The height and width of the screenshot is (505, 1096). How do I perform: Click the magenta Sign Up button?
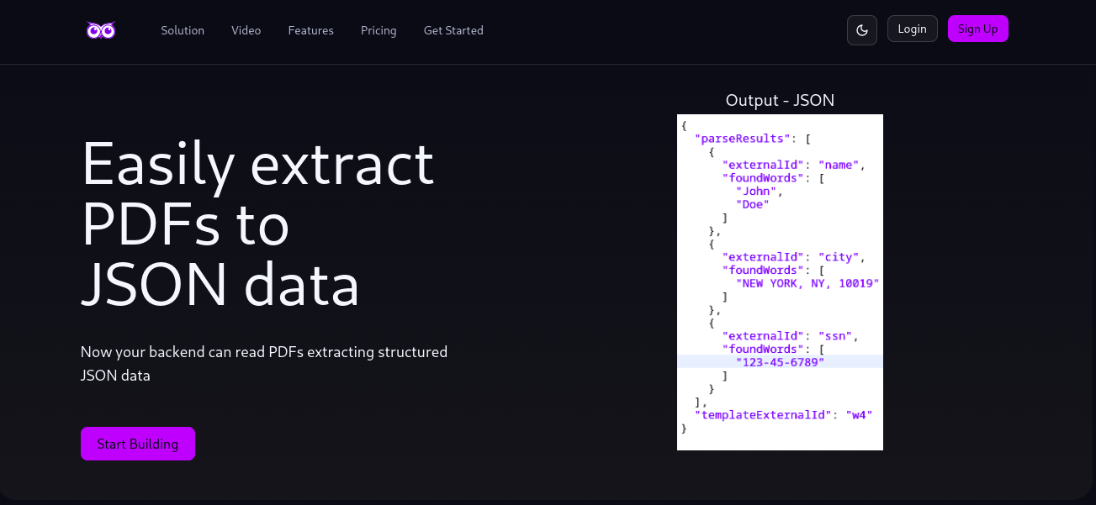tap(977, 28)
